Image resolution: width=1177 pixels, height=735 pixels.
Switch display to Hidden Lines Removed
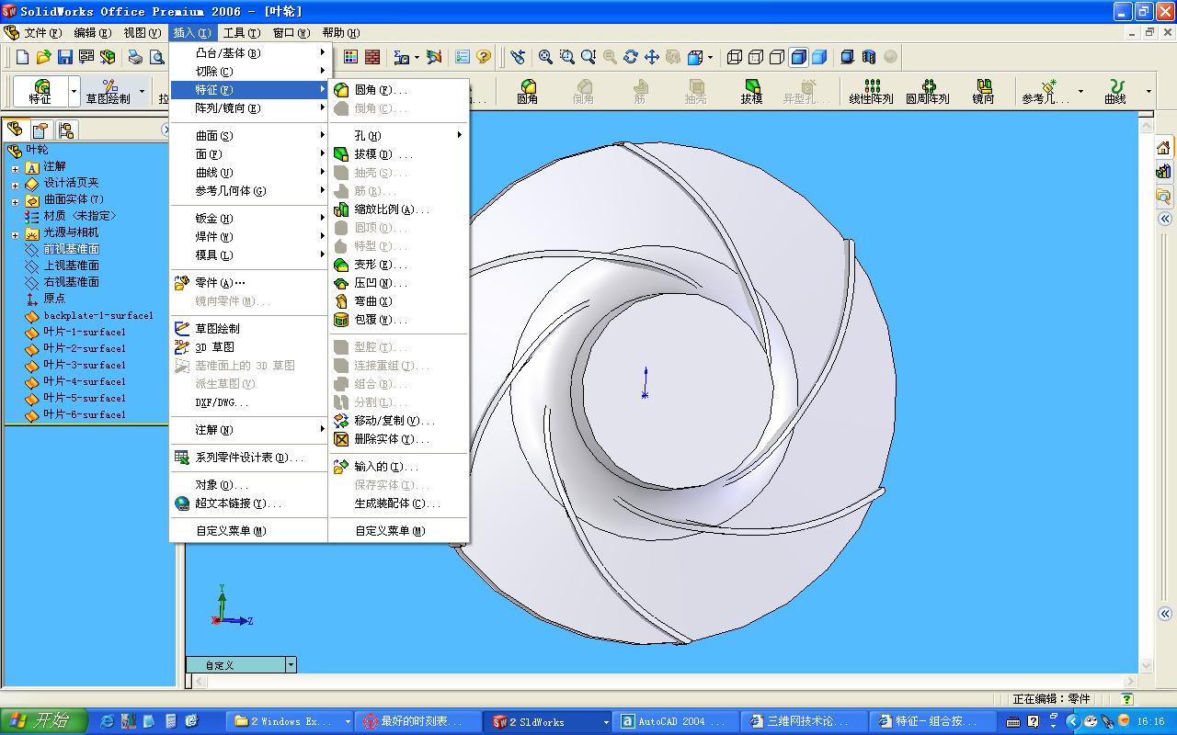[x=777, y=57]
